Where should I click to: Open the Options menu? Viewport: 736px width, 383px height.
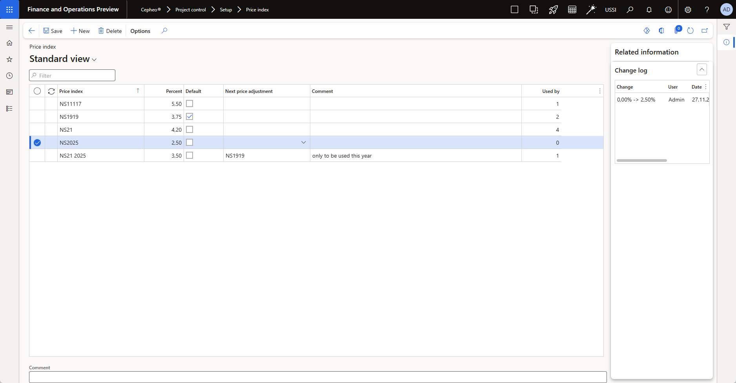click(140, 31)
